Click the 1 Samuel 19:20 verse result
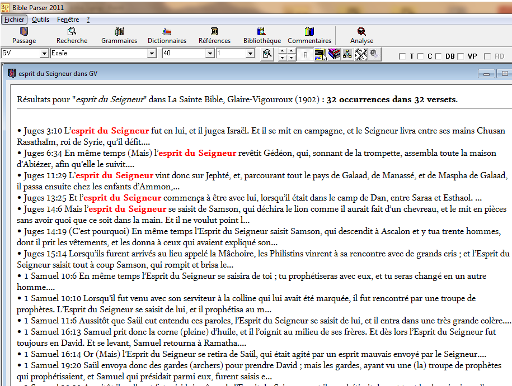512x386 pixels. [259, 371]
